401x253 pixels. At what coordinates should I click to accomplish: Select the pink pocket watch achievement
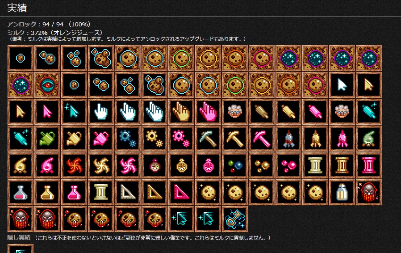[x=208, y=165]
